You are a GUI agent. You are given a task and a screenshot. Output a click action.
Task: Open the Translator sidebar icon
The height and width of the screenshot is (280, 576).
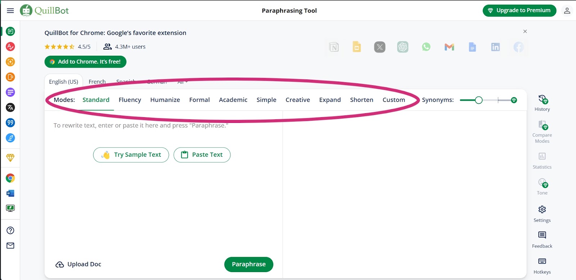click(x=10, y=107)
